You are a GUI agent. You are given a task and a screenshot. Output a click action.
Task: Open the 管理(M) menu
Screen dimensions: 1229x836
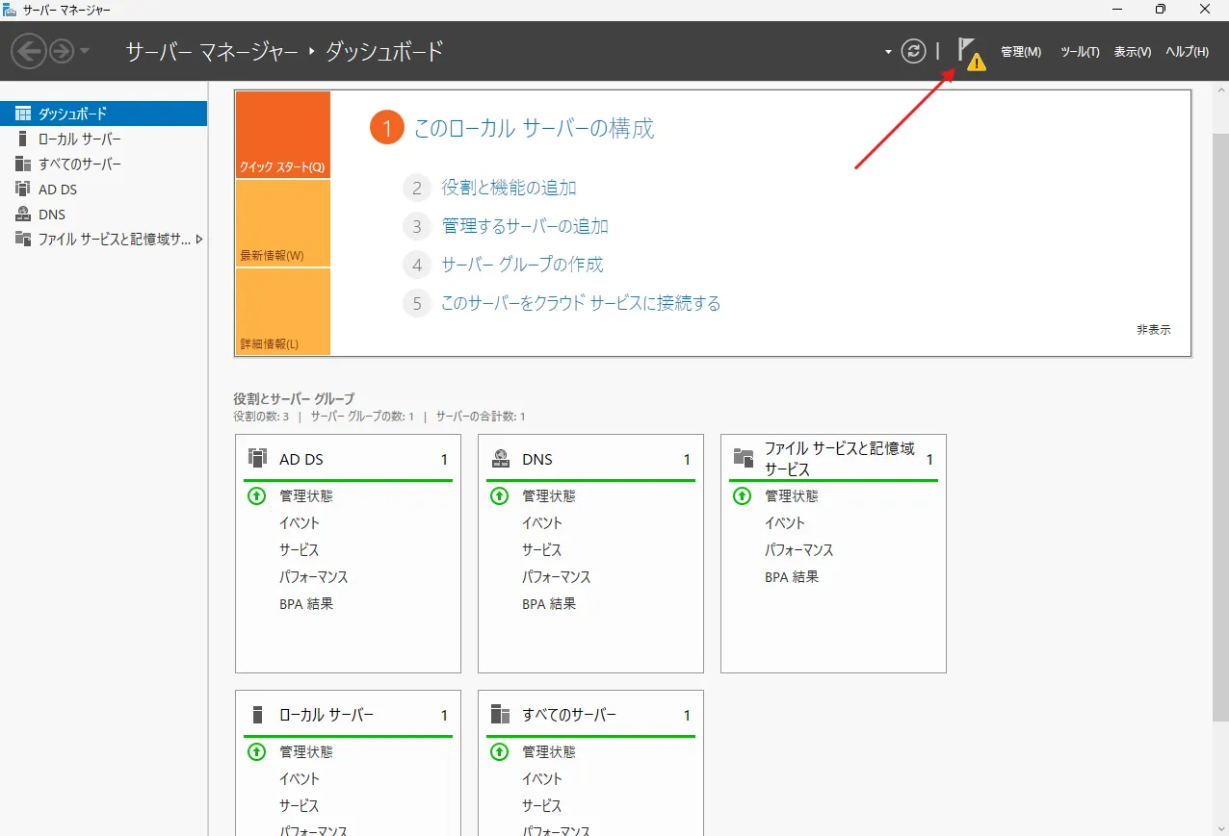pyautogui.click(x=1021, y=52)
